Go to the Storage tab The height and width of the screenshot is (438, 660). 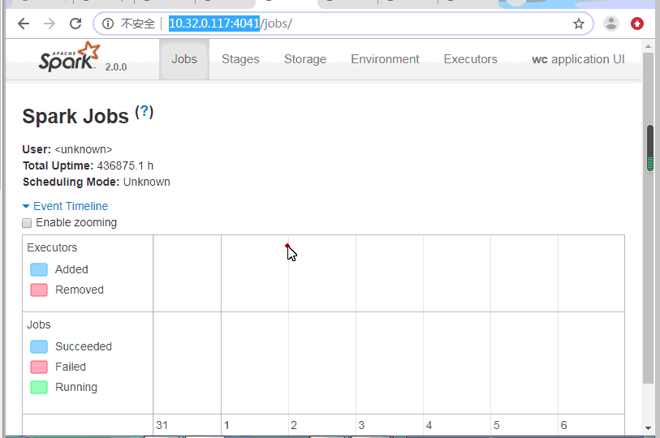(305, 59)
